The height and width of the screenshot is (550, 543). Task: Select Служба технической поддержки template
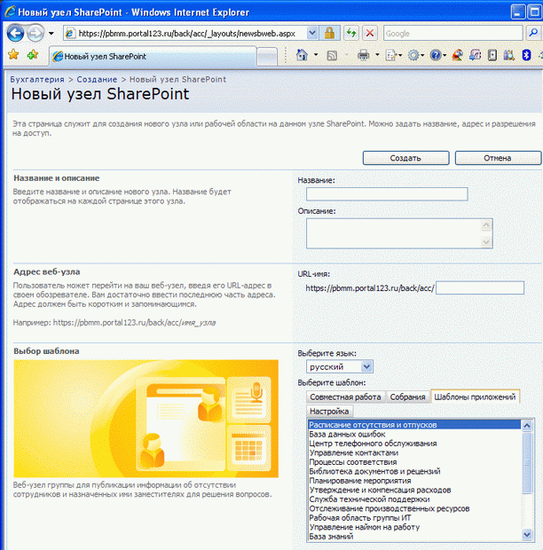tap(414, 499)
